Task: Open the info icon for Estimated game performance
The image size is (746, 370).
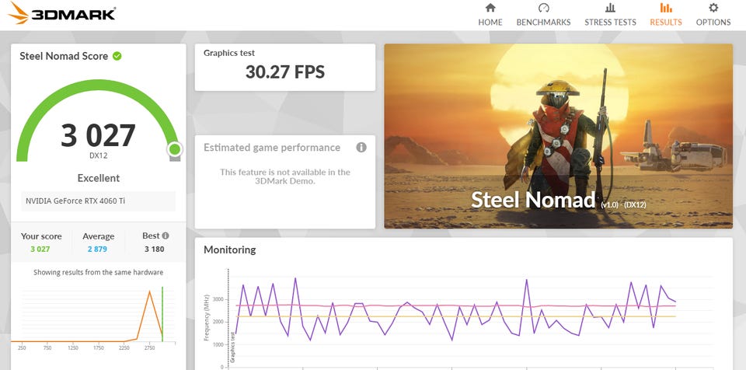Action: pyautogui.click(x=361, y=148)
